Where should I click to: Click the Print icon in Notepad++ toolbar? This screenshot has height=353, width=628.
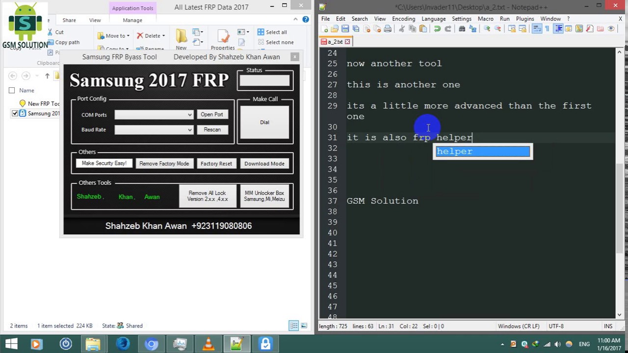pyautogui.click(x=388, y=29)
